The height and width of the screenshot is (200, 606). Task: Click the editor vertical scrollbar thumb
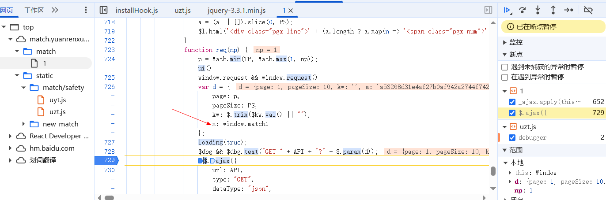493,171
